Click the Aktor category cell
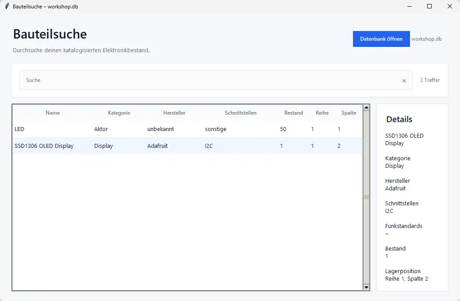Image resolution: width=460 pixels, height=301 pixels. coord(101,129)
